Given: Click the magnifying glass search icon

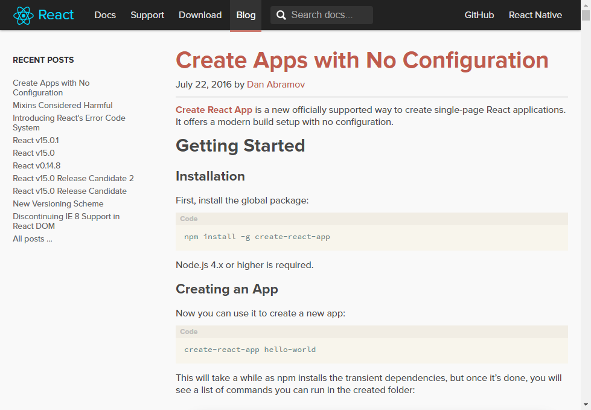Looking at the screenshot, I should pos(281,15).
